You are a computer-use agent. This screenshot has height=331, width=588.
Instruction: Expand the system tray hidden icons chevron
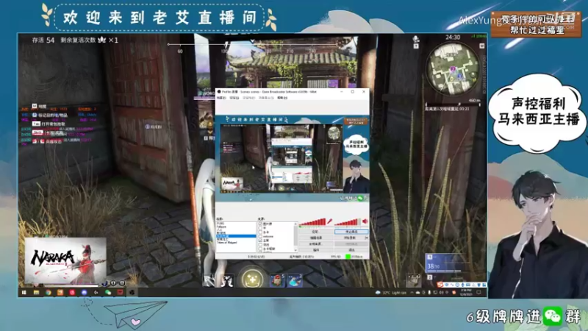pos(412,292)
